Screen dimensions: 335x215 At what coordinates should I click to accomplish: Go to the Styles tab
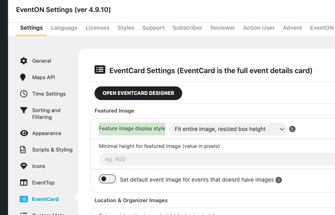(126, 28)
